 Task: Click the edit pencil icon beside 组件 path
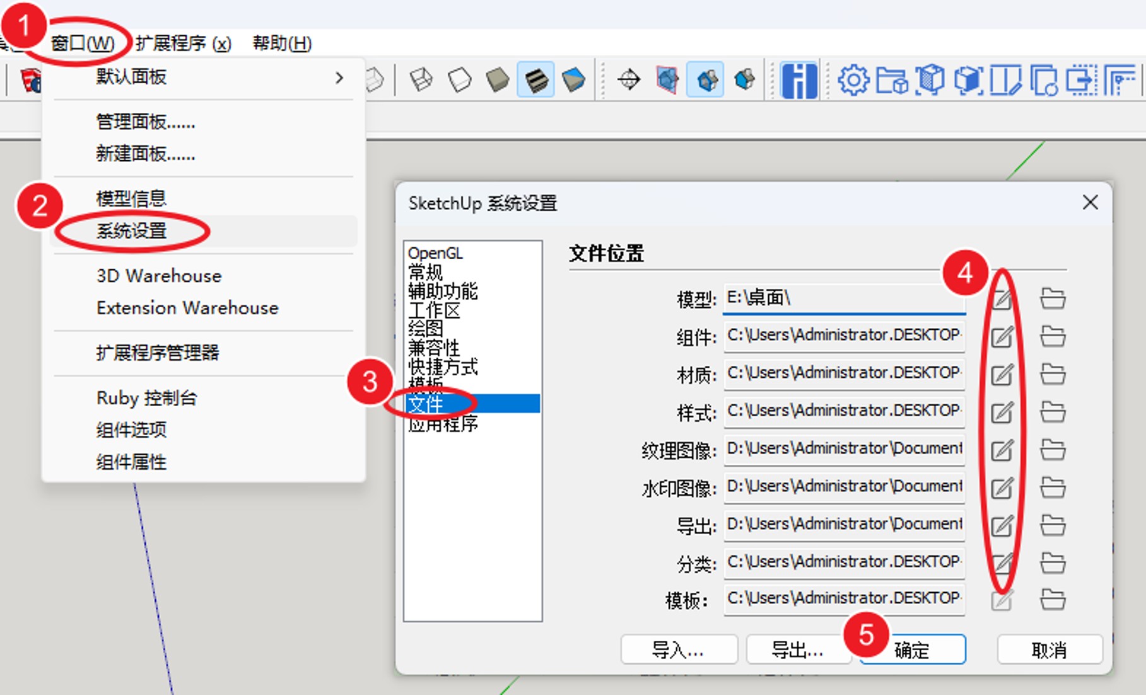[1003, 336]
